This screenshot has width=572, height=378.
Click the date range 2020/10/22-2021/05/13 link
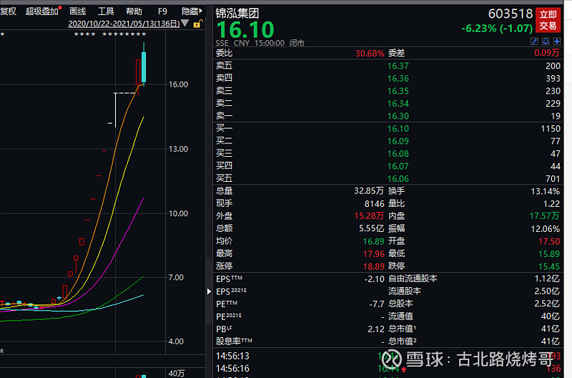pyautogui.click(x=124, y=24)
